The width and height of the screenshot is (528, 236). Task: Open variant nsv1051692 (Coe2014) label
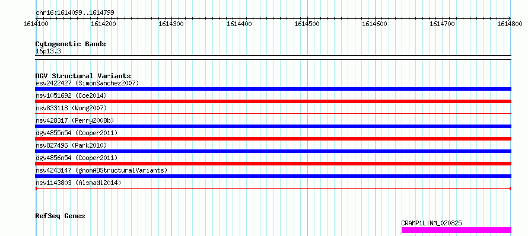(71, 95)
